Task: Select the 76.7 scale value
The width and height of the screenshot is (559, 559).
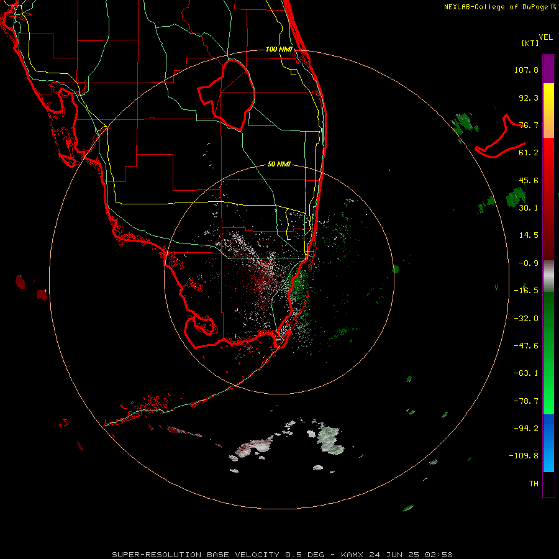Action: pos(529,125)
